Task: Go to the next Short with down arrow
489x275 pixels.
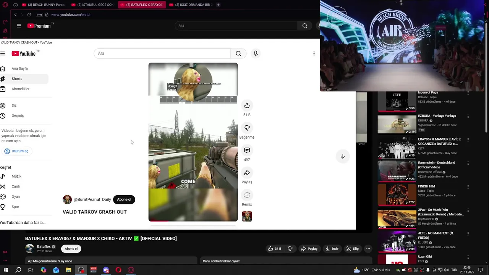Action: (x=343, y=157)
